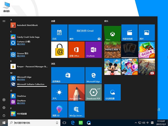Screen dimensions: 168x126
Task: Select Autodesk SketchBook in app list
Action: 29,25
